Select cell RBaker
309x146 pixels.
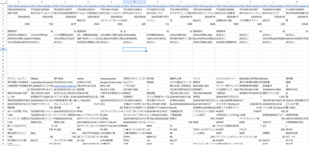(x=42, y=78)
